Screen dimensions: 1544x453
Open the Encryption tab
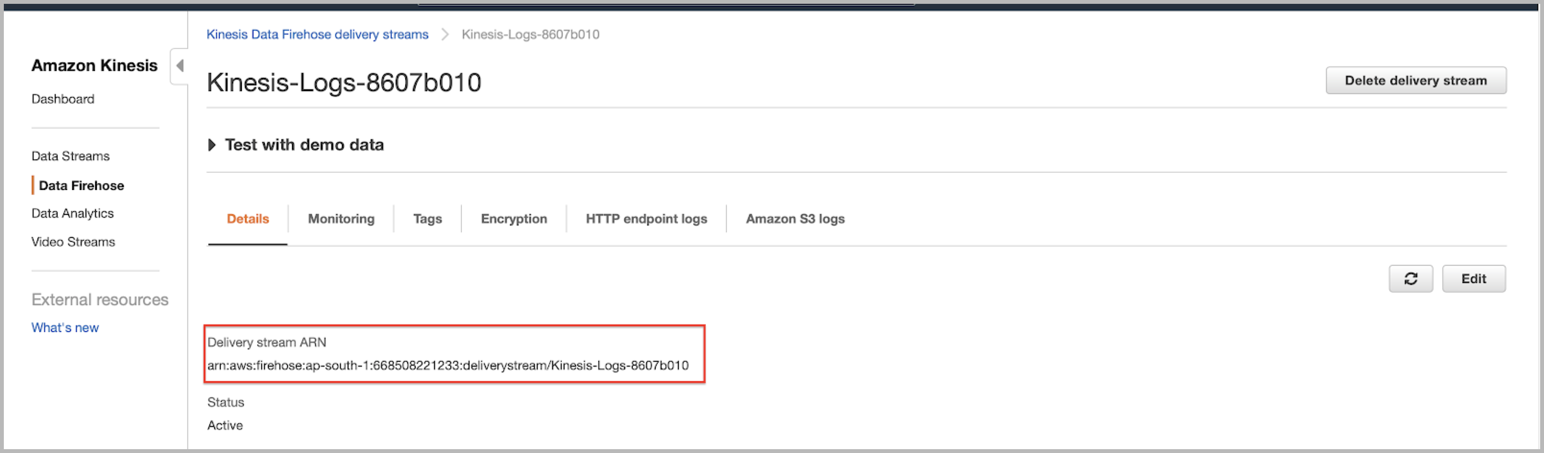pyautogui.click(x=514, y=219)
